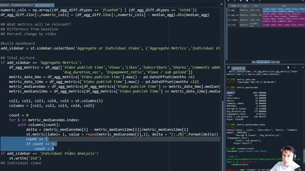Close the middle editor file tab
The image size is (305, 171).
(x=32, y=5)
